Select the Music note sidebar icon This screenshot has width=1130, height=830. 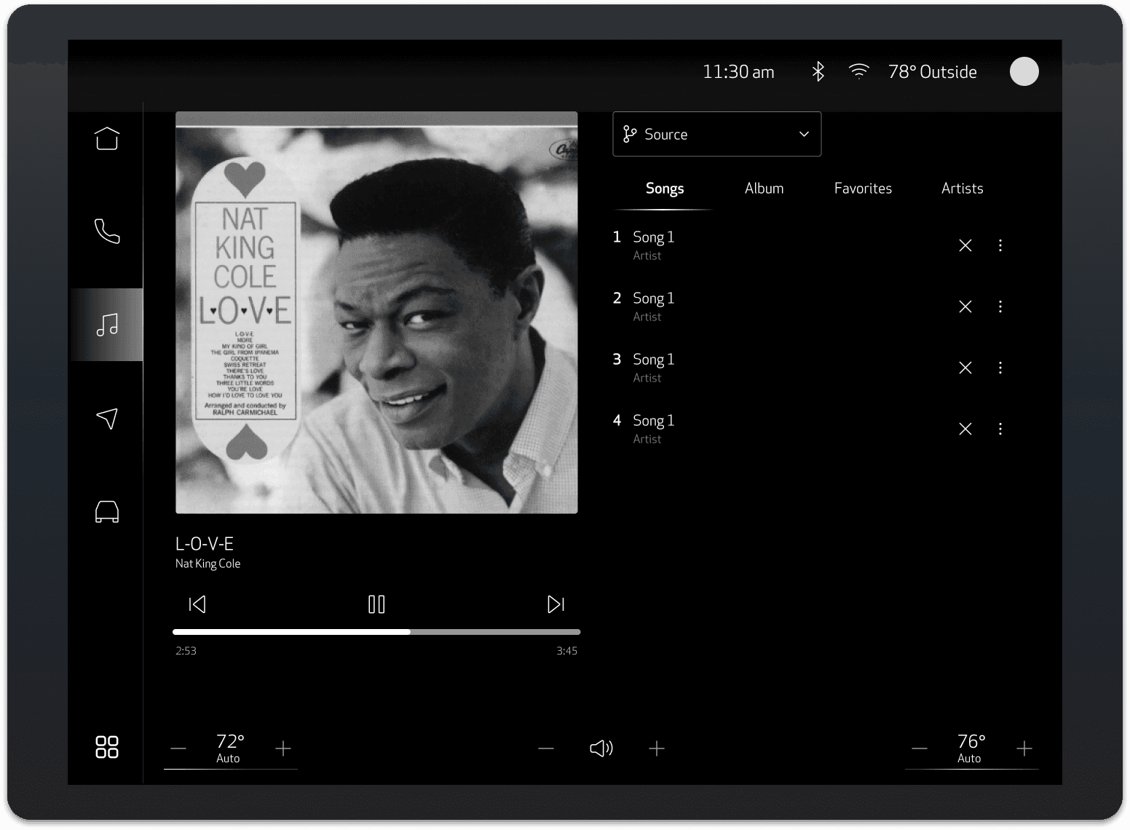(x=107, y=325)
